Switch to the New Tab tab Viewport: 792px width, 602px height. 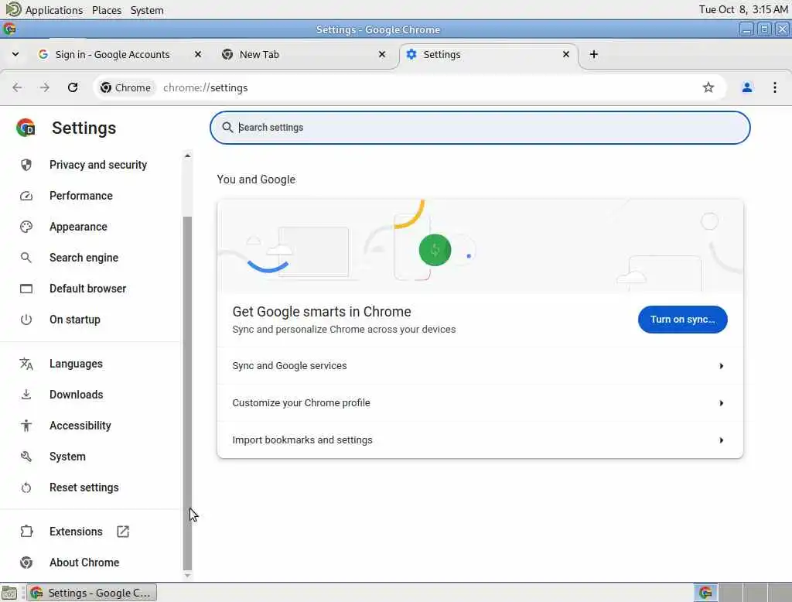pos(259,55)
